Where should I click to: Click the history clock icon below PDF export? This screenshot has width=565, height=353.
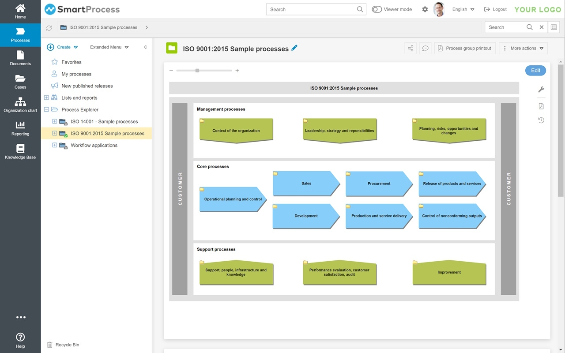541,120
